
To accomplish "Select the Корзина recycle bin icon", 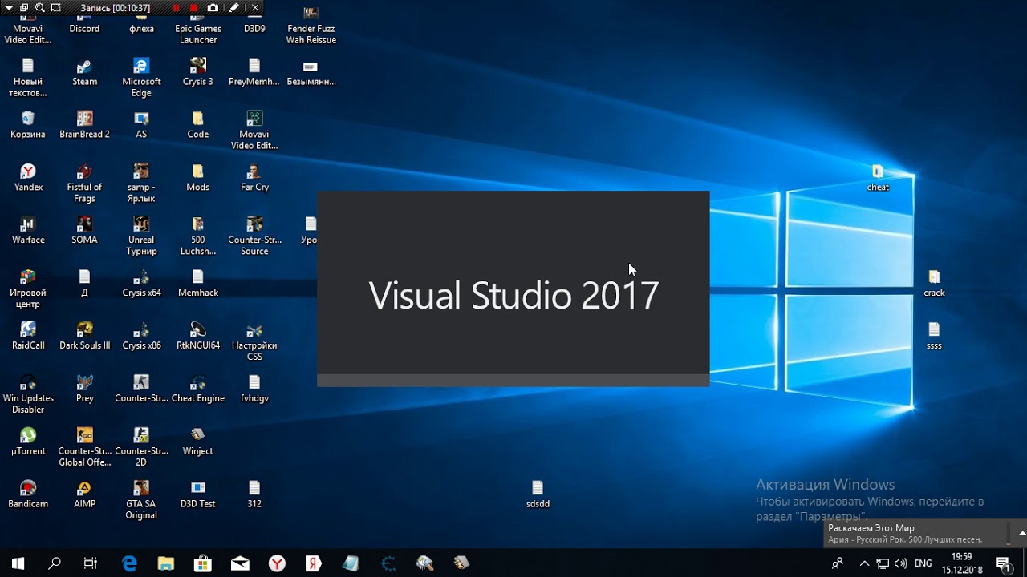I will pyautogui.click(x=28, y=125).
